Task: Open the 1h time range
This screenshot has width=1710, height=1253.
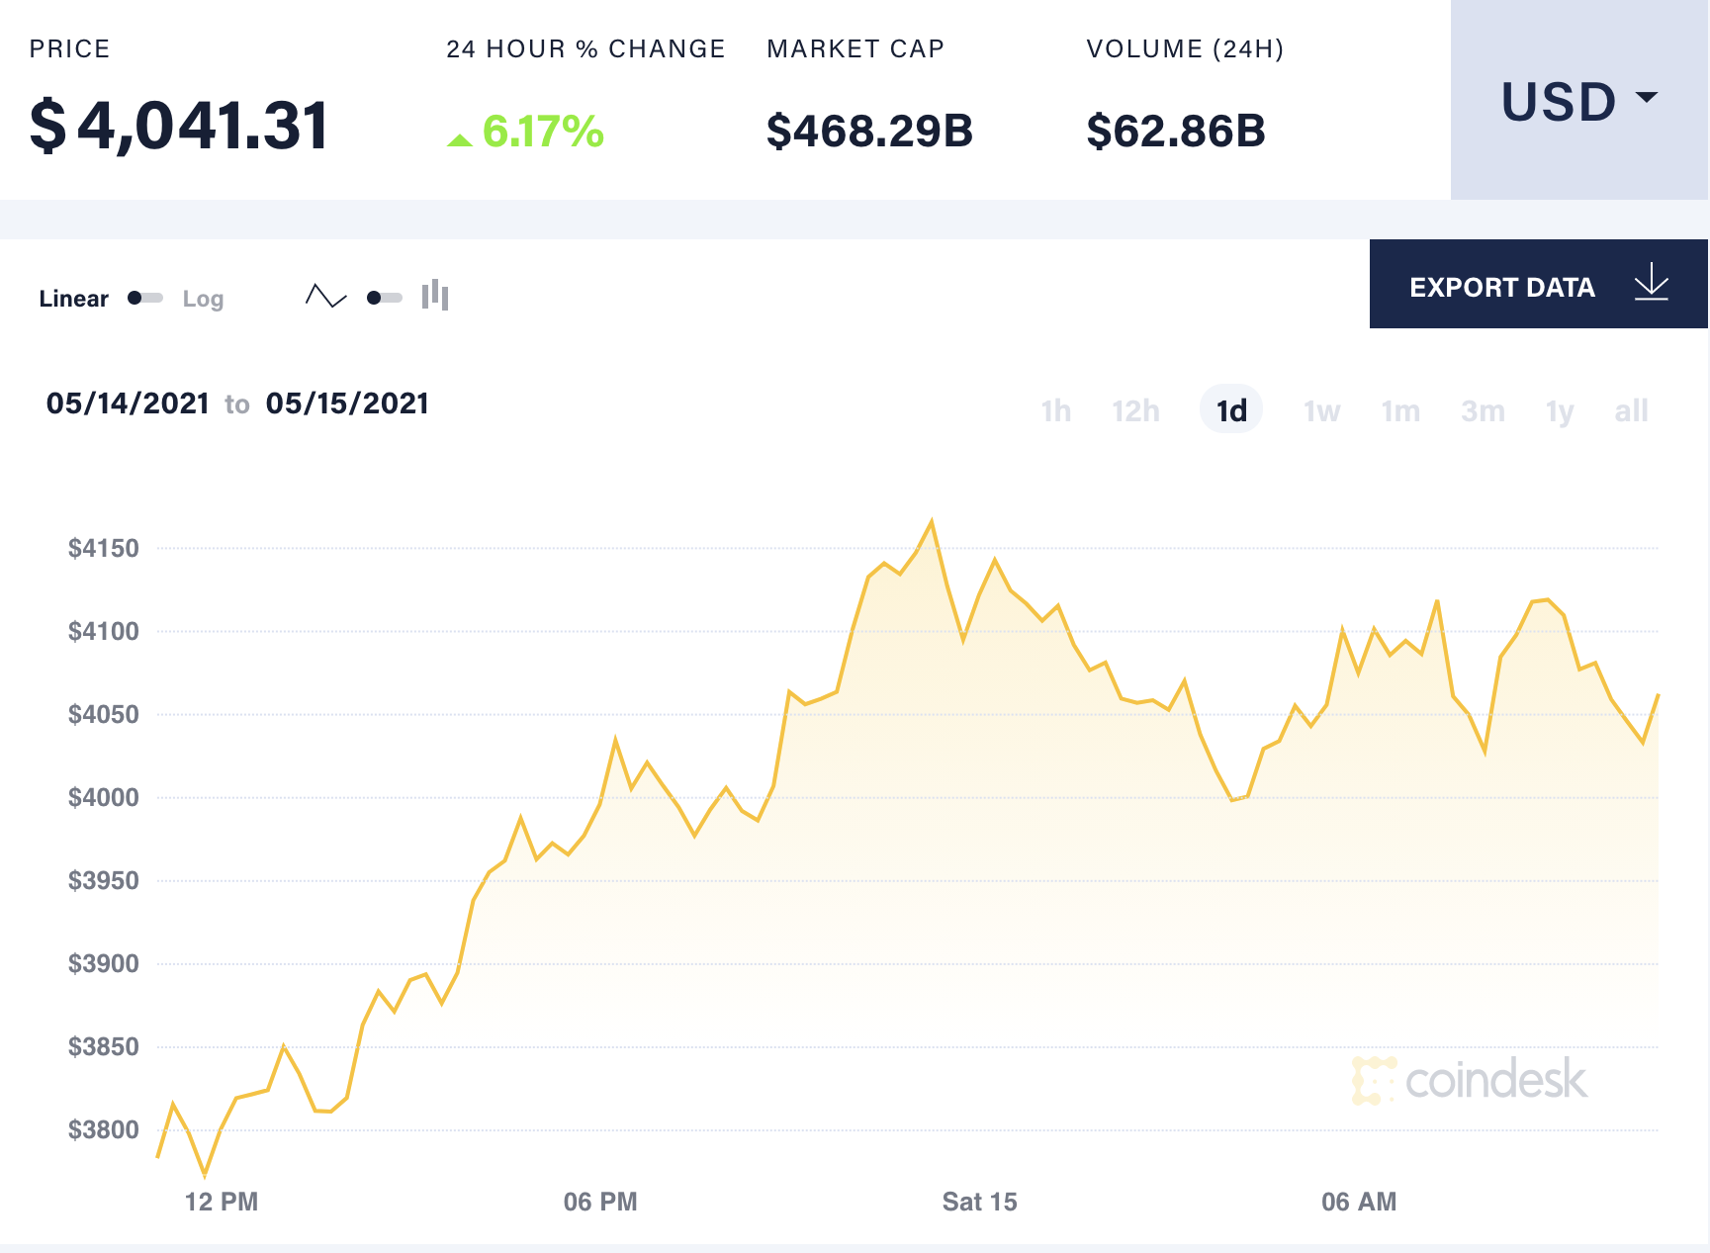Action: click(x=1056, y=409)
